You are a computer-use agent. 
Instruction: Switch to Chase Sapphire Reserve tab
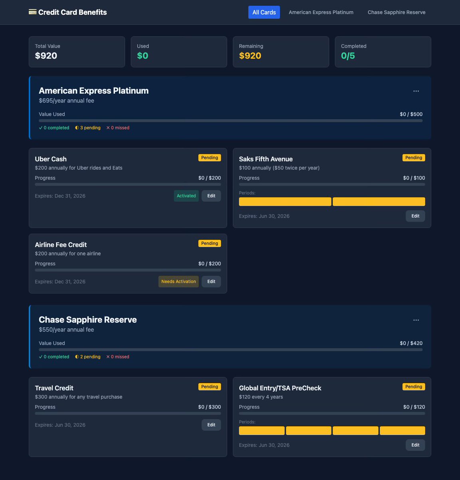(x=397, y=12)
